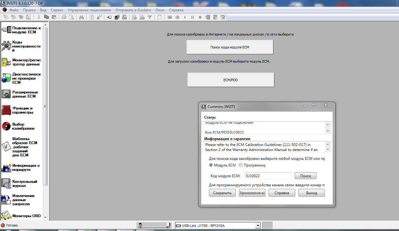Screen dimensions: 399x231
Task: Select the Программир radio button
Action: click(240, 165)
